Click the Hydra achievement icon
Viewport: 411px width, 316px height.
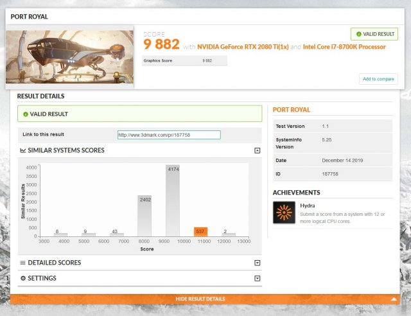pyautogui.click(x=284, y=213)
